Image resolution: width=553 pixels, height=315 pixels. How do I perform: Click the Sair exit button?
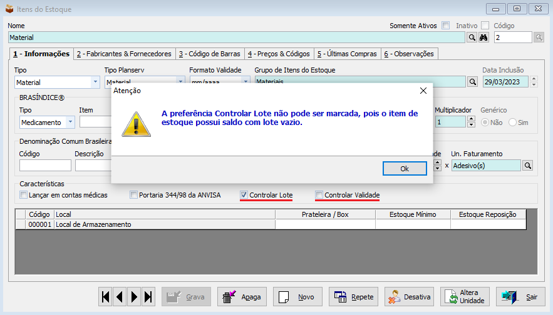click(x=520, y=297)
